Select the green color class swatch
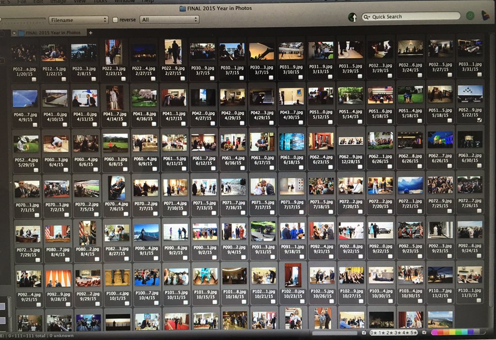 pyautogui.click(x=458, y=332)
